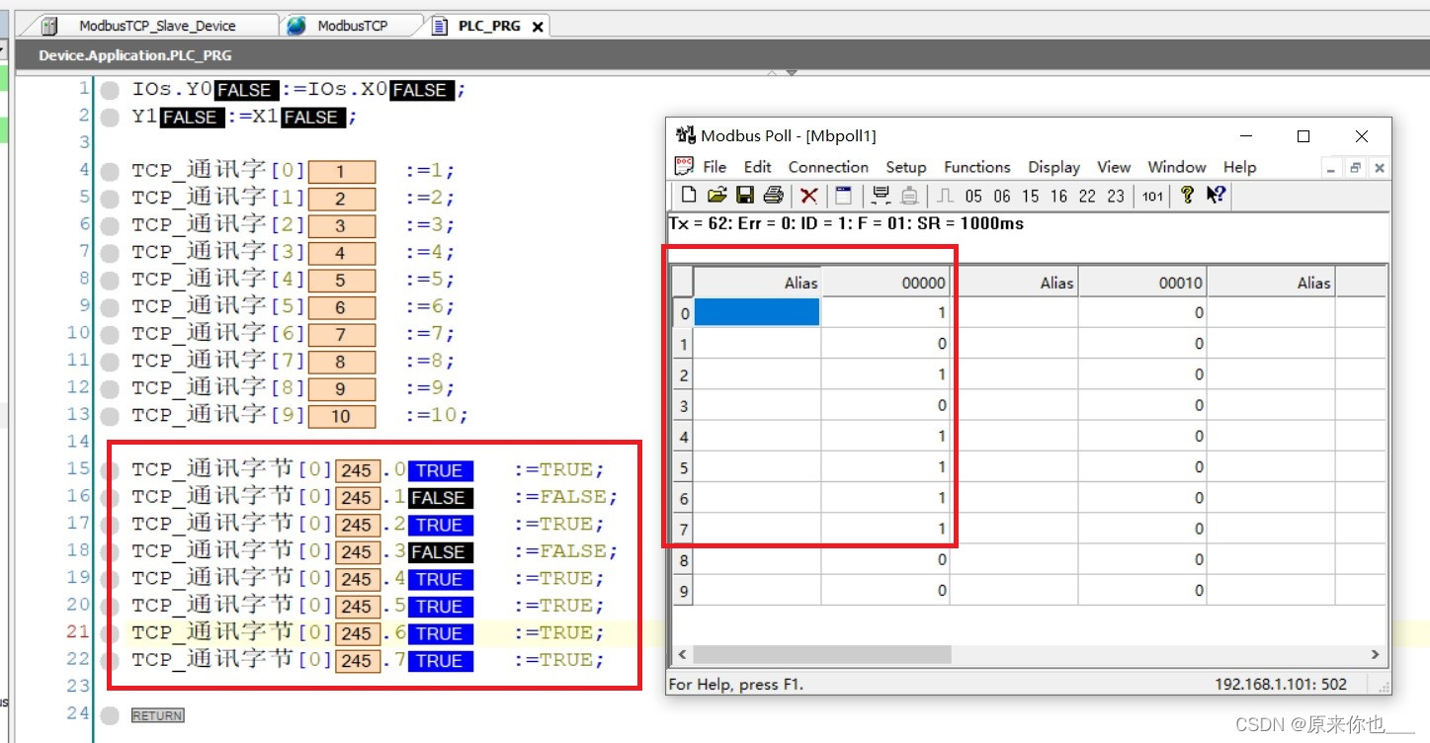Click the Connect icon in Modbus Poll toolbar
The image size is (1430, 743).
(x=882, y=196)
